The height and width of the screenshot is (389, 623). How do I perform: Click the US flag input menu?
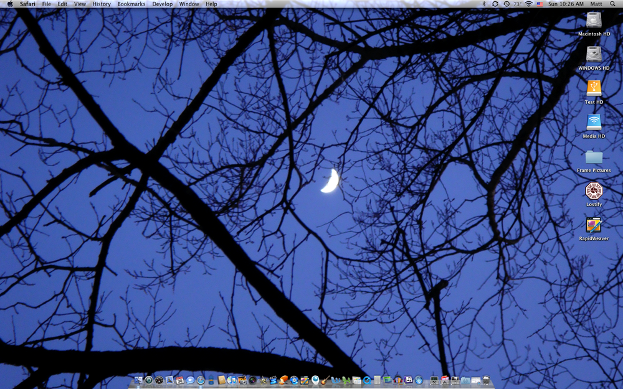click(540, 4)
